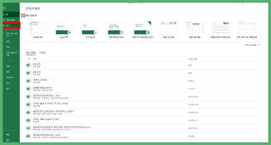Click the 수정한 날짜 (date modified) column header
Screen dimensions: 271x145
pyautogui.click(x=193, y=59)
